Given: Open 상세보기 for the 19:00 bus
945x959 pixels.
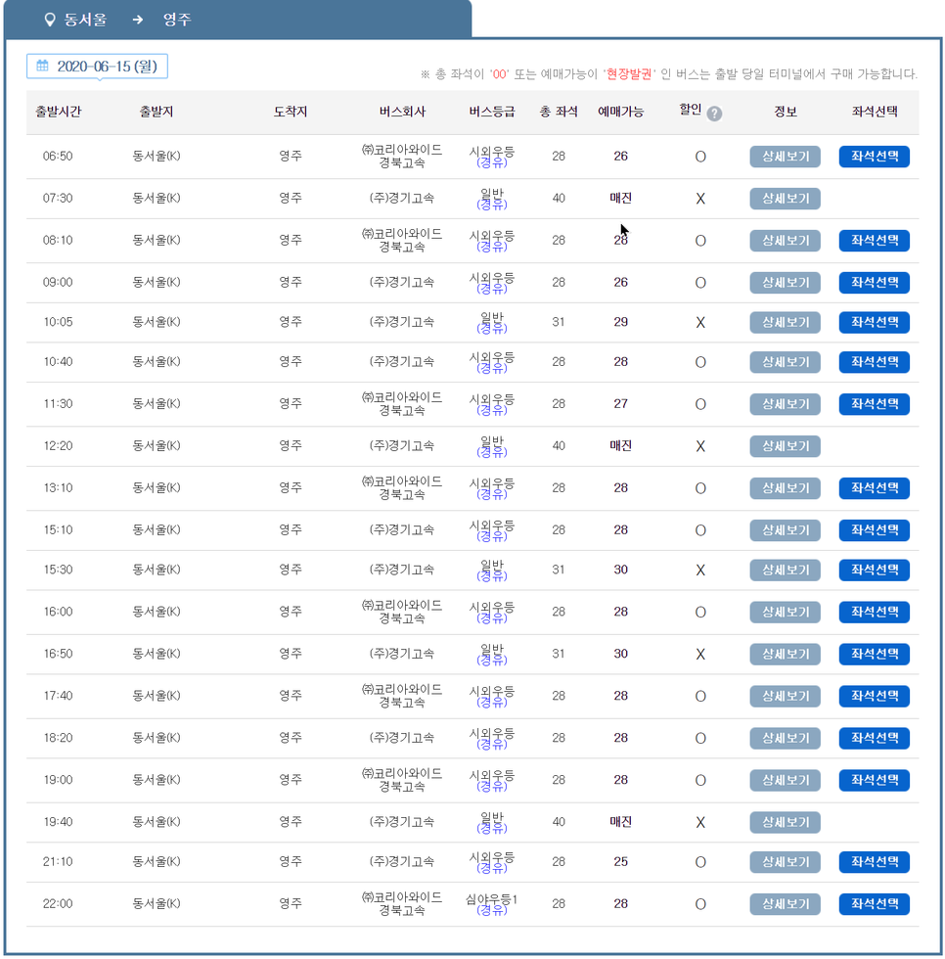Looking at the screenshot, I should [785, 781].
